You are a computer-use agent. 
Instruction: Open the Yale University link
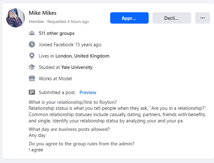77,67
